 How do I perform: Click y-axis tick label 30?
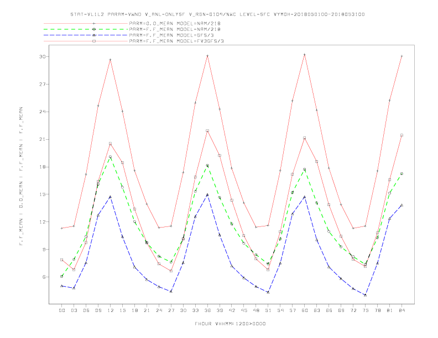[x=42, y=57]
